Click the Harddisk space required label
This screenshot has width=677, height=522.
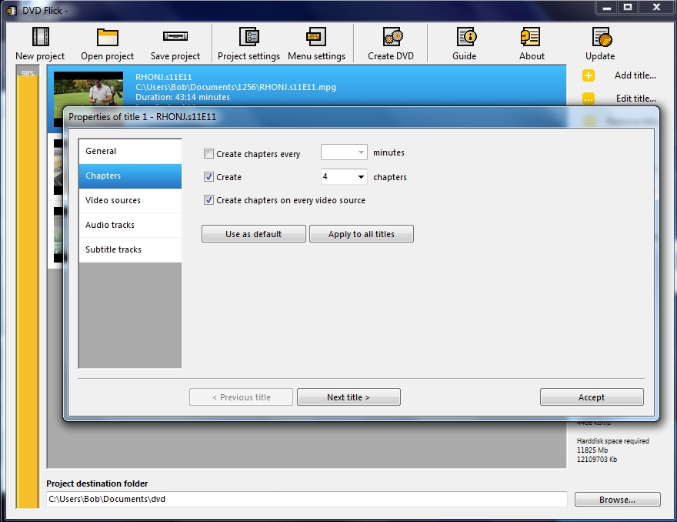click(x=613, y=441)
